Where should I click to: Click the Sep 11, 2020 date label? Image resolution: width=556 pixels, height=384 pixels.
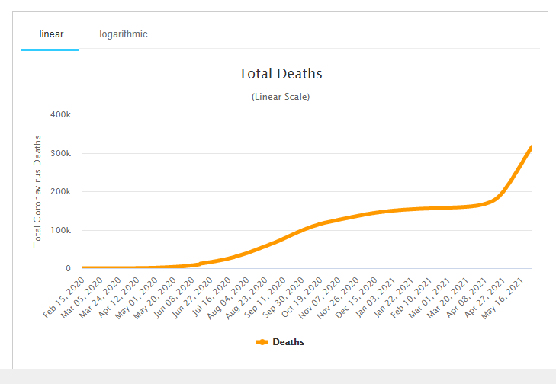click(x=266, y=296)
